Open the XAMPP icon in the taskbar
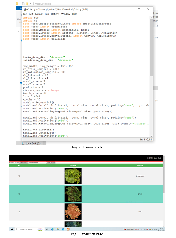The width and height of the screenshot is (176, 238). [68, 229]
